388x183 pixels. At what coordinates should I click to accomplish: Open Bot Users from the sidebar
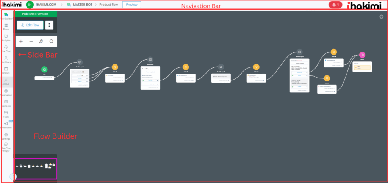coord(6,59)
